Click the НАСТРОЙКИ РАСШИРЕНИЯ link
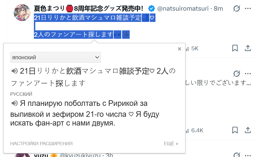Viewport: 256px width, 157px height. [x=41, y=144]
